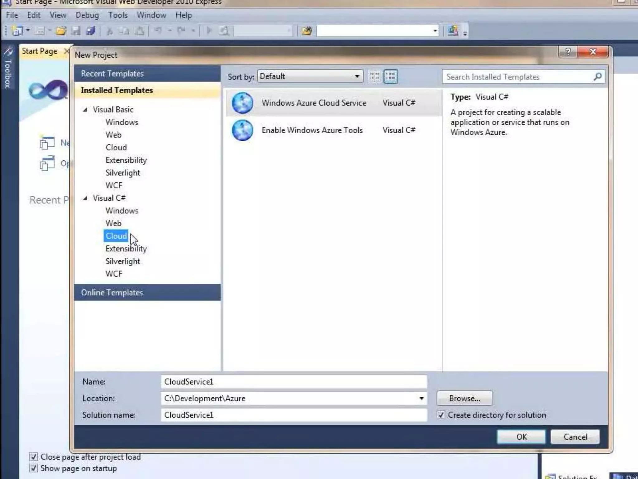The image size is (638, 479).
Task: Click the New Project toolbar icon
Action: [x=17, y=31]
